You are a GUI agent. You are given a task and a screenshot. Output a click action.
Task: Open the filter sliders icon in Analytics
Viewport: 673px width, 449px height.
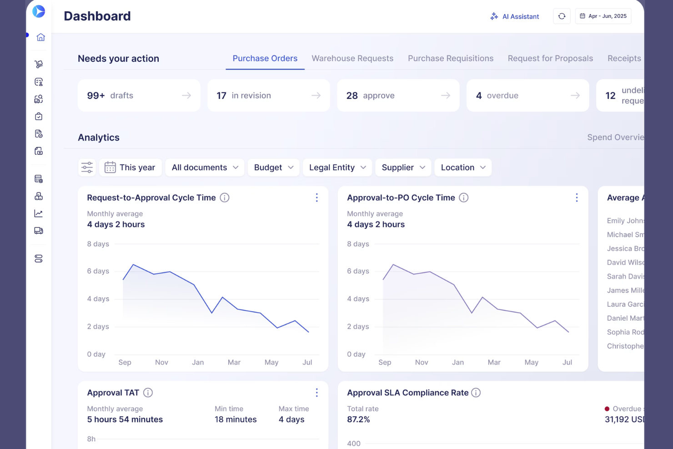(x=87, y=167)
